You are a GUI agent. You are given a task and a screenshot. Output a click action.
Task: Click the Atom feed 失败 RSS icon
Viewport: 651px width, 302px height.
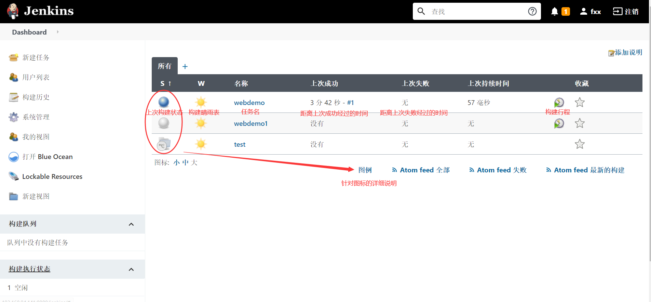tap(472, 170)
